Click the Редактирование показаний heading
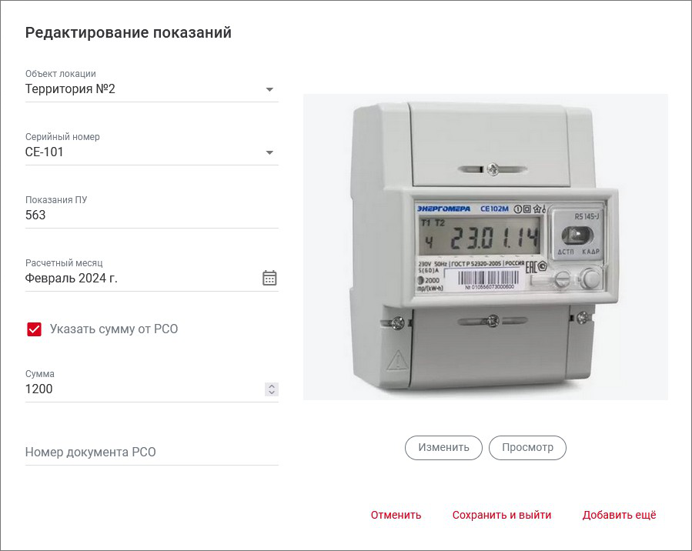 (x=129, y=32)
